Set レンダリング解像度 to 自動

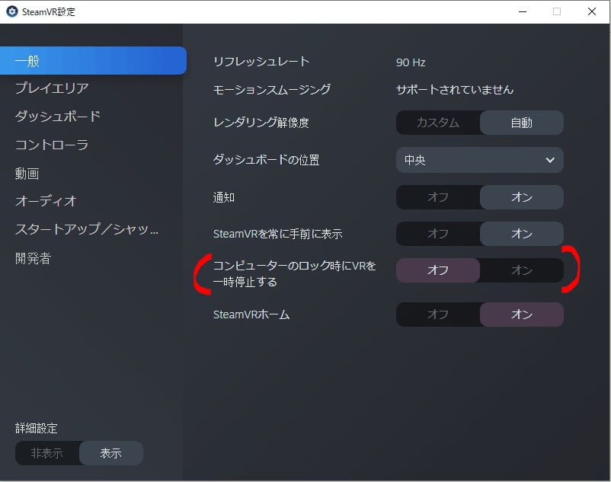click(x=522, y=123)
